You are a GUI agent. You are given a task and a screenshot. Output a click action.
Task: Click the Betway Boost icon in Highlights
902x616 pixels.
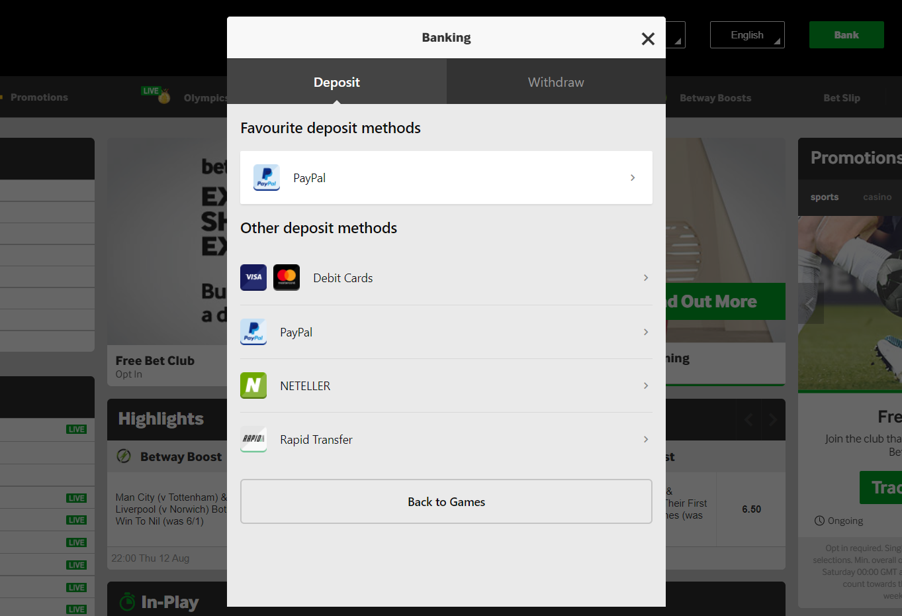pyautogui.click(x=124, y=456)
